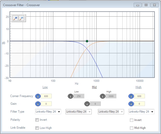Select the green crossover point on graph
Image resolution: width=161 pixels, height=134 pixels.
[87, 41]
